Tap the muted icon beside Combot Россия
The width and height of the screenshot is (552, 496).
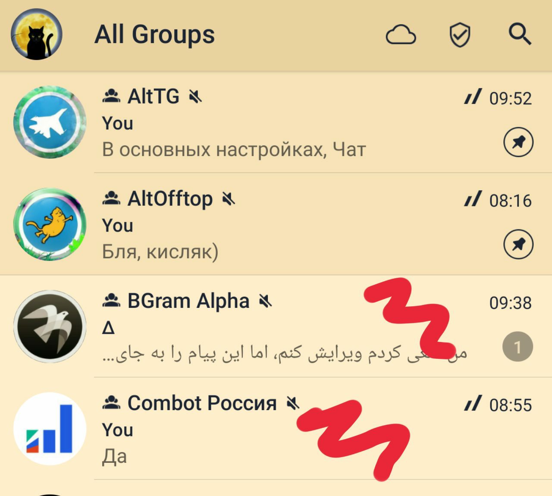pos(293,403)
